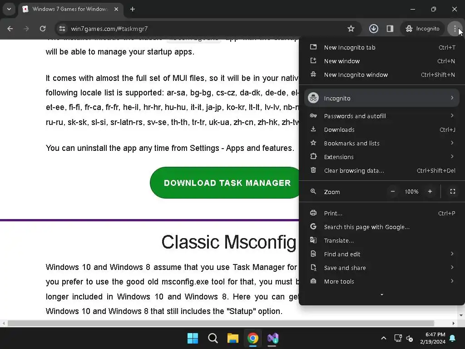This screenshot has width=465, height=349.
Task: Show hidden system tray icons
Action: point(383,338)
